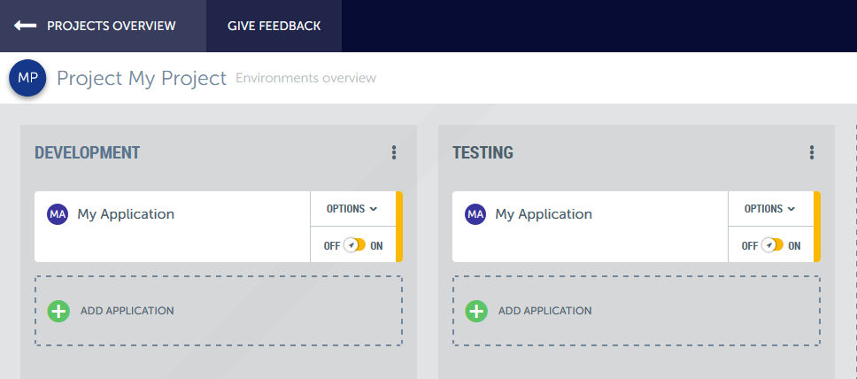Open My Application in Development environment

[x=126, y=214]
